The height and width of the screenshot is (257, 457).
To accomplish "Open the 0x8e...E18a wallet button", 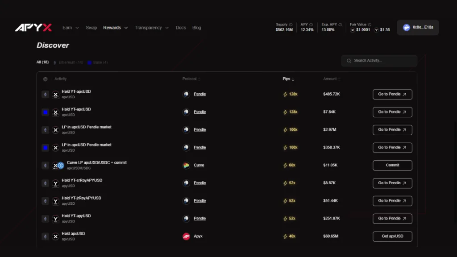I will pos(418,27).
